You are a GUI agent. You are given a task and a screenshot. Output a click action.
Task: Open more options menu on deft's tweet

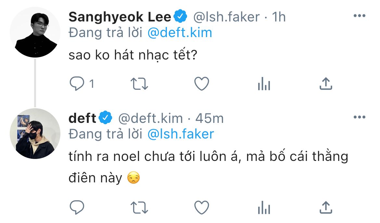(359, 117)
